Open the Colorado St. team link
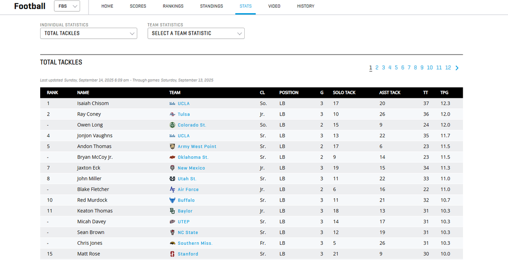 coord(192,125)
